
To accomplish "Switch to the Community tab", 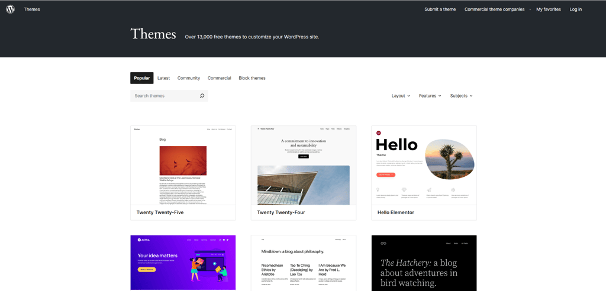I will 189,78.
